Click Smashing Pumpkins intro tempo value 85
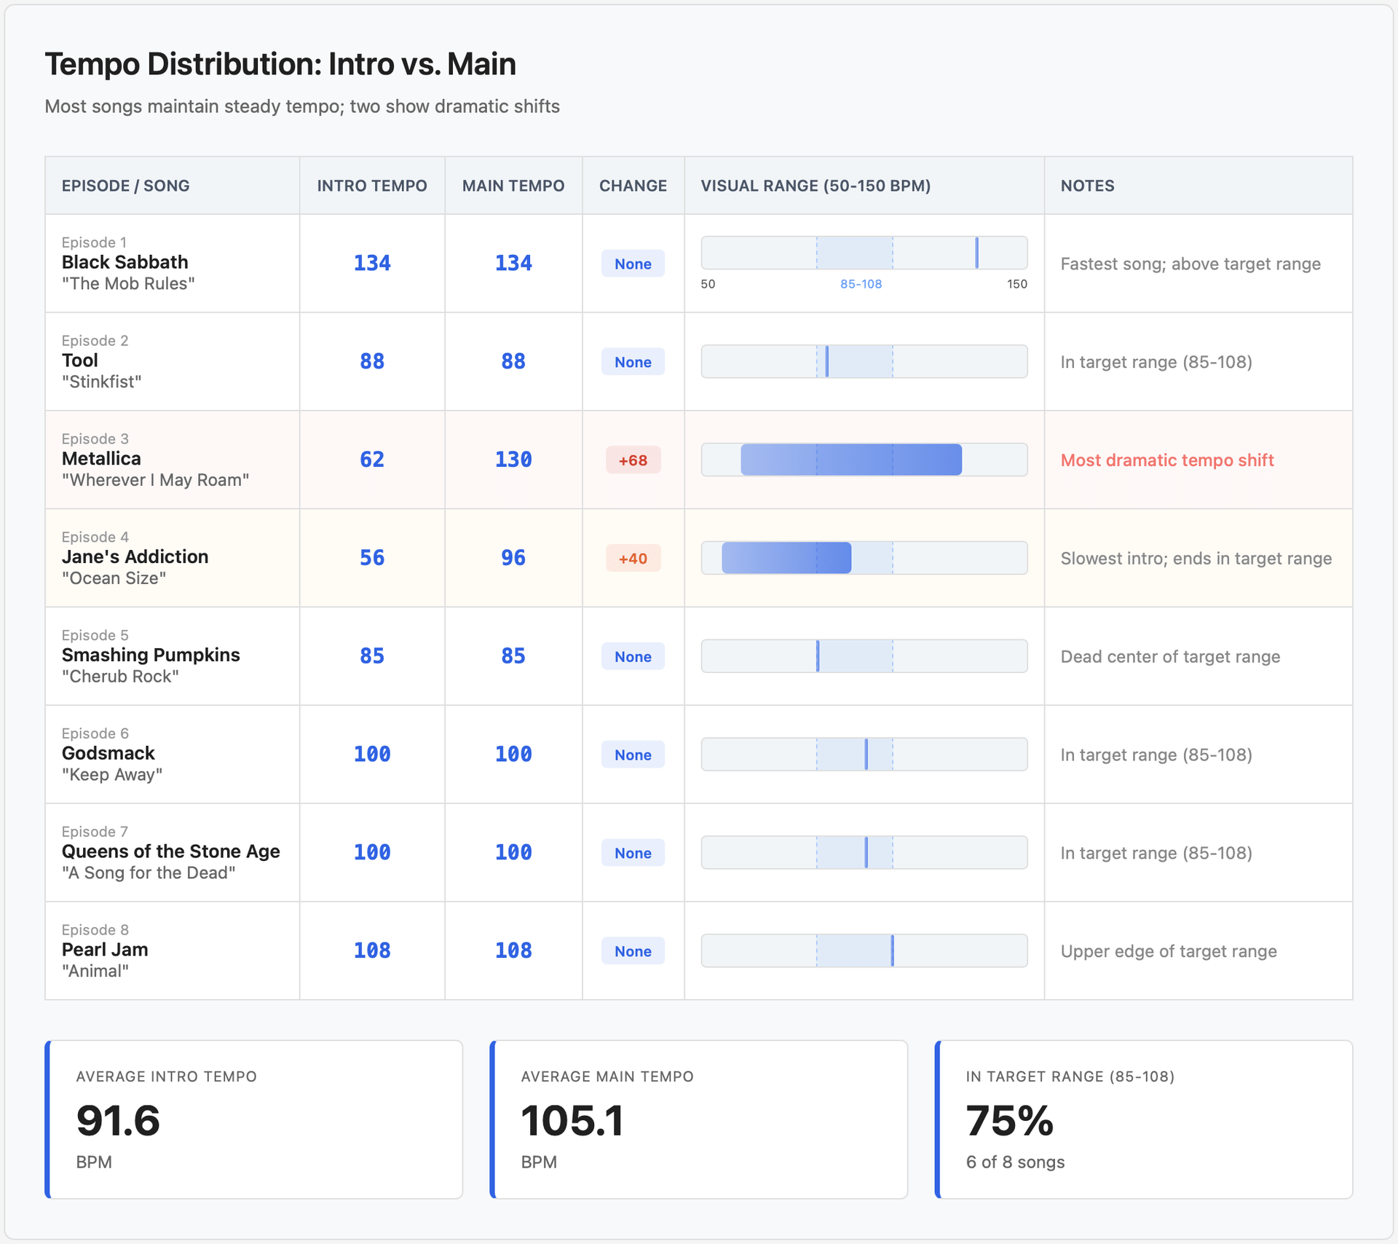Viewport: 1398px width, 1244px height. 371,656
